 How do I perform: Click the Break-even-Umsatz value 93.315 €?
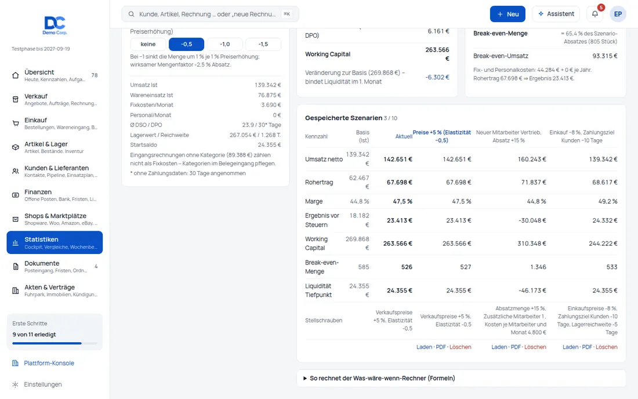tap(604, 56)
